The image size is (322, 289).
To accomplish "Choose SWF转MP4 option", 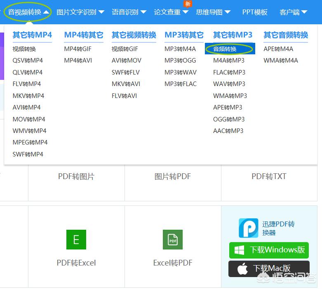I will [x=28, y=154].
